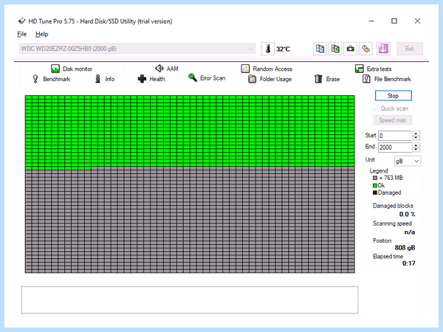443x332 pixels.
Task: Open the File menu
Action: tap(21, 34)
